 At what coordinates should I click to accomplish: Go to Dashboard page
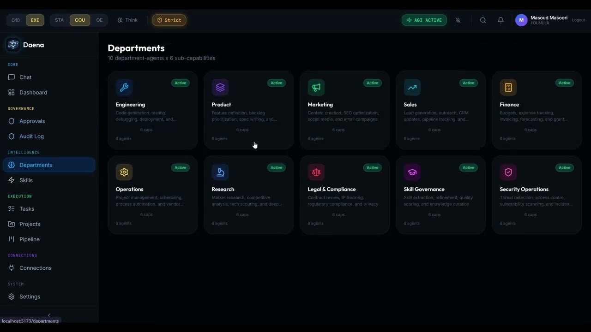point(49,93)
